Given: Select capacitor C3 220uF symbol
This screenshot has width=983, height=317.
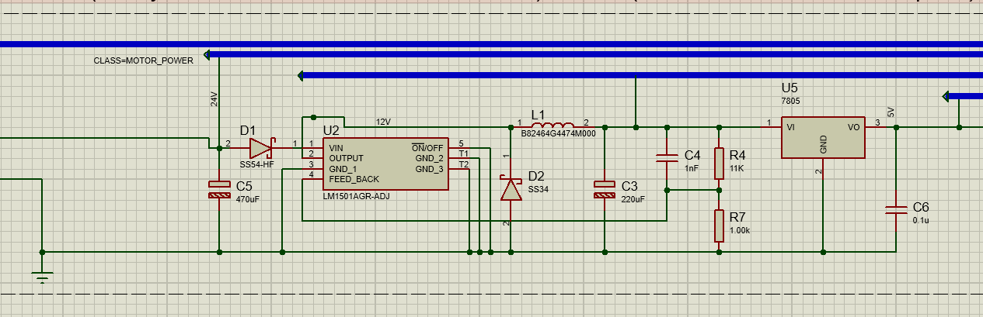Looking at the screenshot, I should (605, 189).
